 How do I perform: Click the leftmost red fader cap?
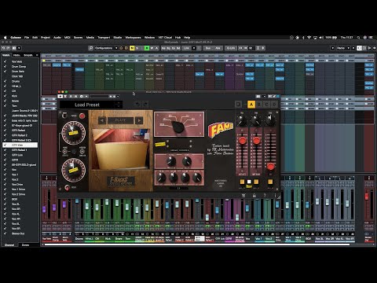click(243, 141)
